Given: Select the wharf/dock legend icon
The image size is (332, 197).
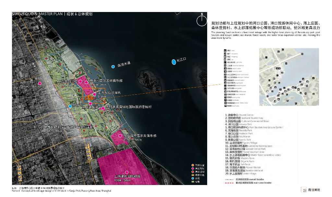Looking at the screenshot, I should tap(225, 83).
